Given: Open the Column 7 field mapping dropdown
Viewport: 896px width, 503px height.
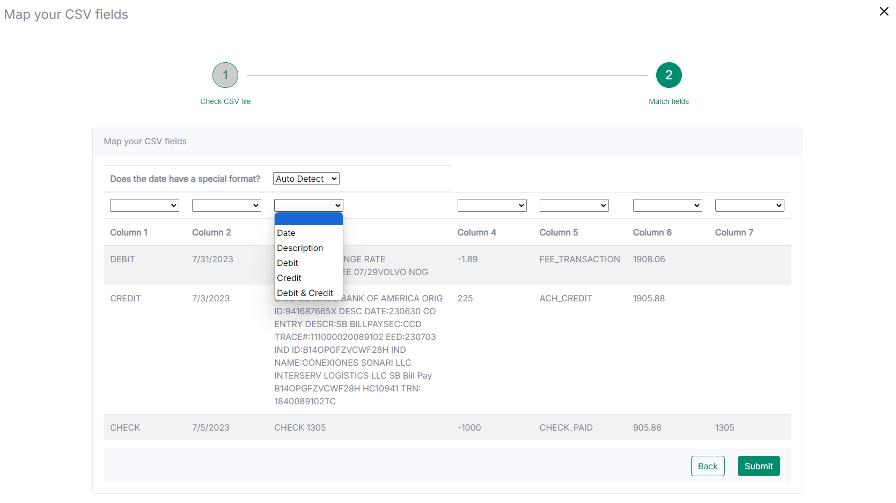Looking at the screenshot, I should click(x=750, y=205).
